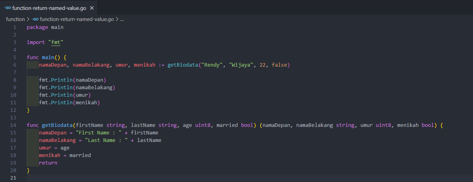Screen dimensions: 473x182
Task: Click the Go icon in the breadcrumb bar
Action: pyautogui.click(x=35, y=19)
